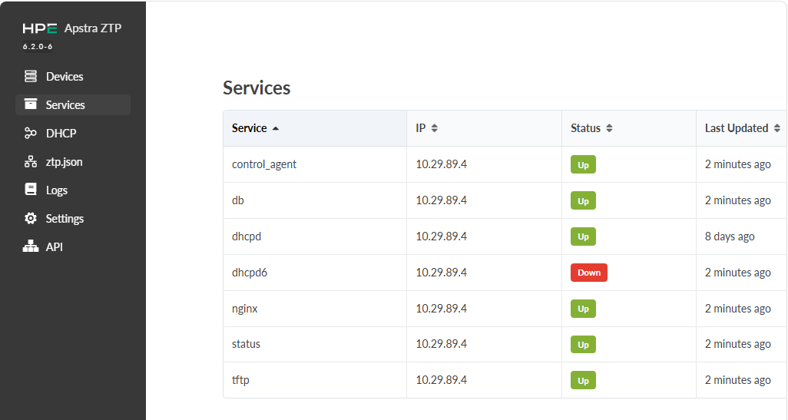Sort by IP using its sort arrows
This screenshot has width=788, height=420.
pos(435,128)
